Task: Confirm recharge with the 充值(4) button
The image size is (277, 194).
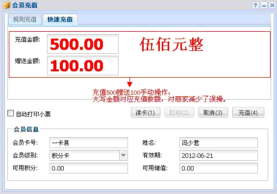Action: (248, 112)
